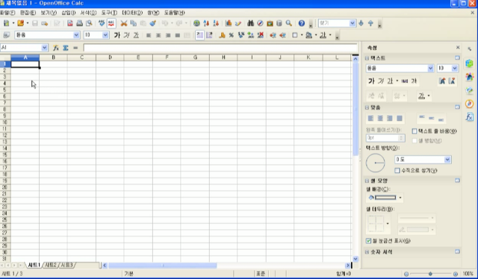Click the zoom slider handle in status bar

click(430, 274)
